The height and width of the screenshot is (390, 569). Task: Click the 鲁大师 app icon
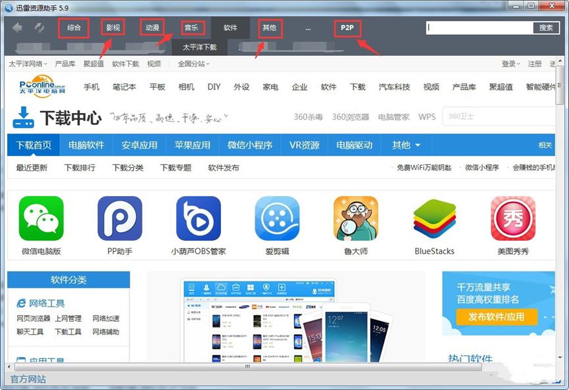[x=355, y=220]
